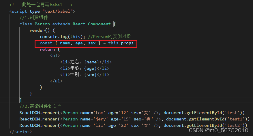Click the '//Person的实例对象' comment

109,37
